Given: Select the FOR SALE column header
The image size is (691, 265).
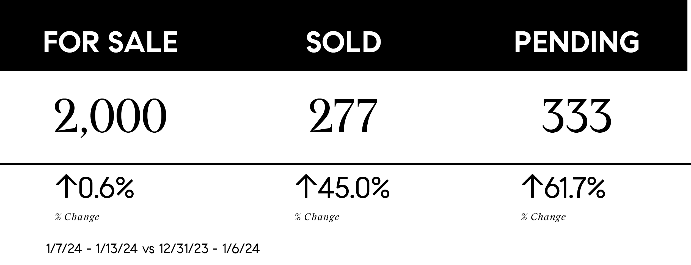Looking at the screenshot, I should coord(111,42).
